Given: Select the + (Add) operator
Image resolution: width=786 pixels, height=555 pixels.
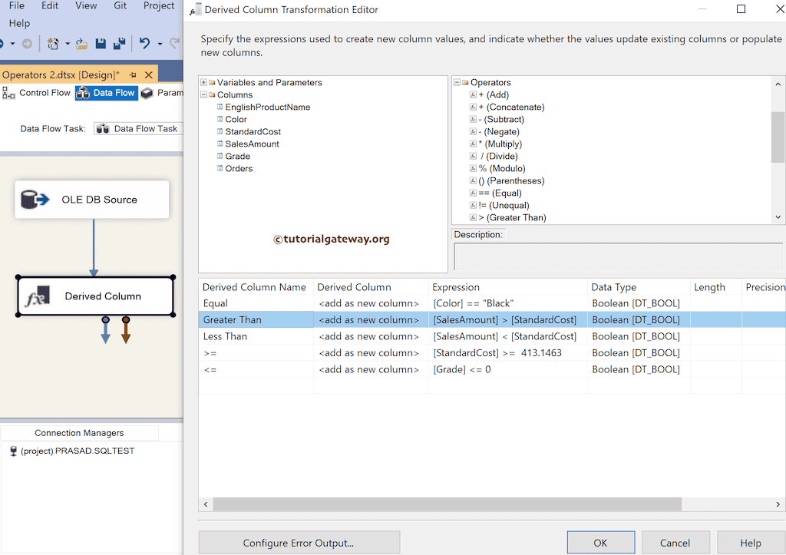Looking at the screenshot, I should (494, 94).
